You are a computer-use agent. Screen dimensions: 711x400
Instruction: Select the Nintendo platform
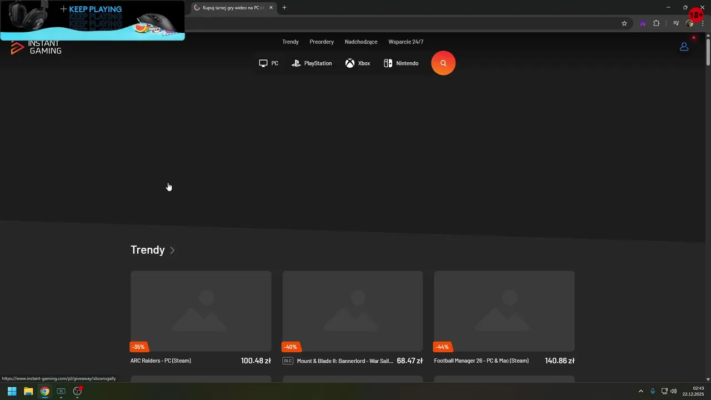401,63
